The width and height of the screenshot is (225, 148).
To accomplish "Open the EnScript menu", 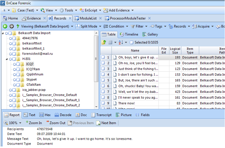I will 90,10.
